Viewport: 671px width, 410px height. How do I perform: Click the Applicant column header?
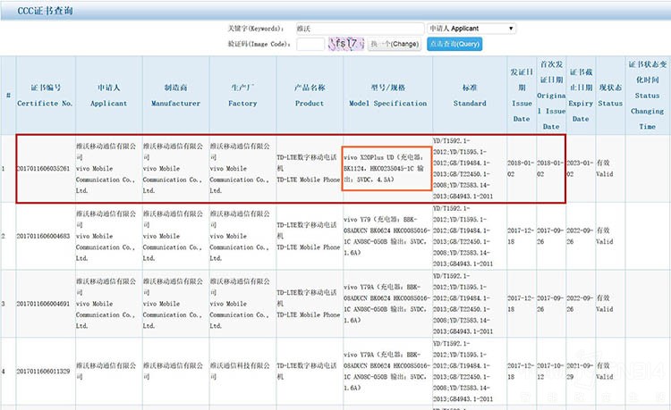(x=108, y=96)
